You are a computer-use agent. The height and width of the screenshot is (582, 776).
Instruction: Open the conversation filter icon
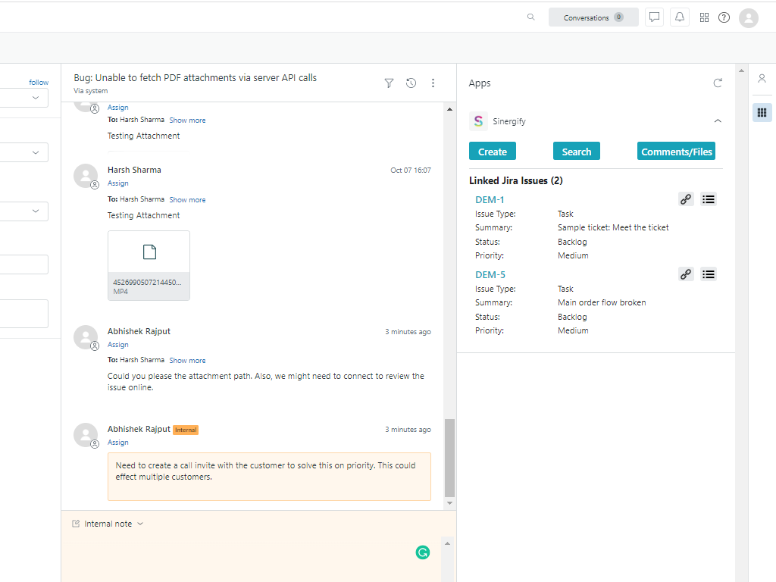(389, 83)
